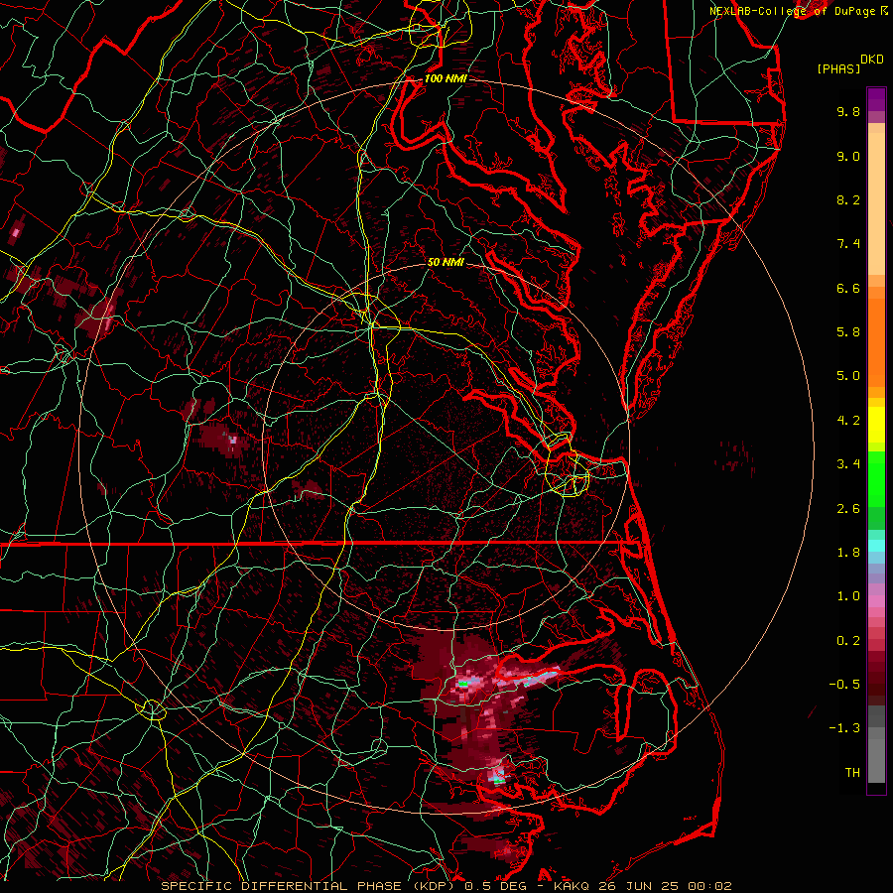Click the 6.6 legend value
Screen dimensions: 893x893
(848, 288)
